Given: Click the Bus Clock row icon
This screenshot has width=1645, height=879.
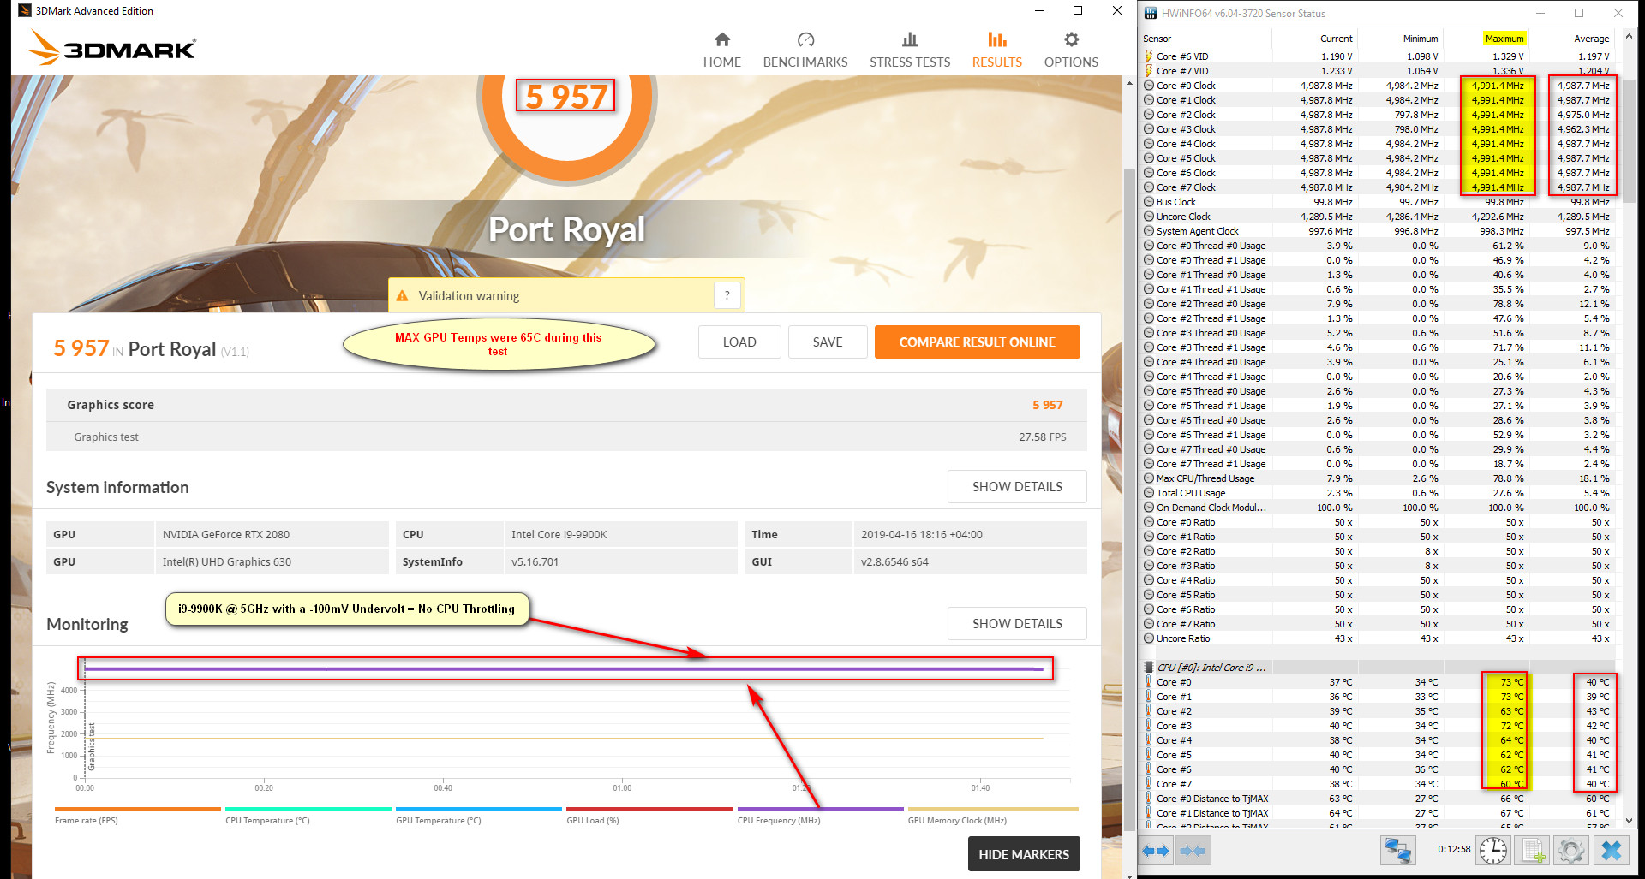Looking at the screenshot, I should [x=1149, y=202].
